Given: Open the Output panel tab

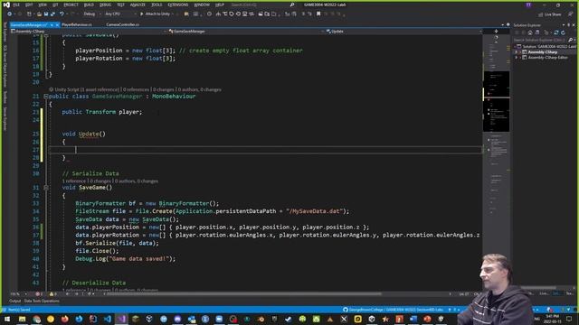Looking at the screenshot, I should (x=14, y=301).
